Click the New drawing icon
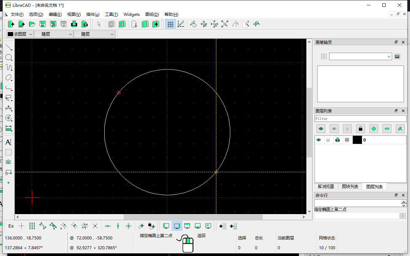The width and height of the screenshot is (410, 256). 11,24
